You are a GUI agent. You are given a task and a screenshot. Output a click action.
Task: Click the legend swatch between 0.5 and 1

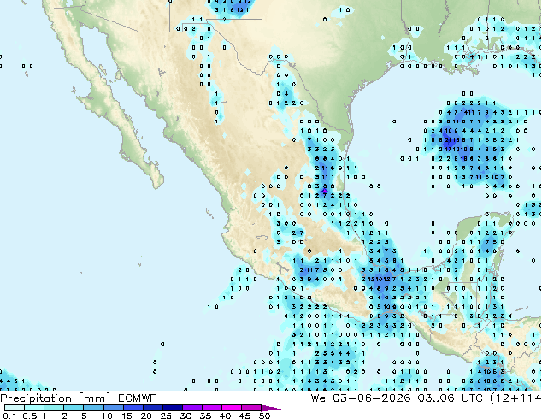pyautogui.click(x=34, y=408)
